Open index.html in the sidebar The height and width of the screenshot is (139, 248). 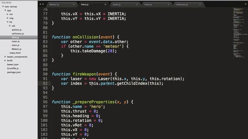pos(15,53)
